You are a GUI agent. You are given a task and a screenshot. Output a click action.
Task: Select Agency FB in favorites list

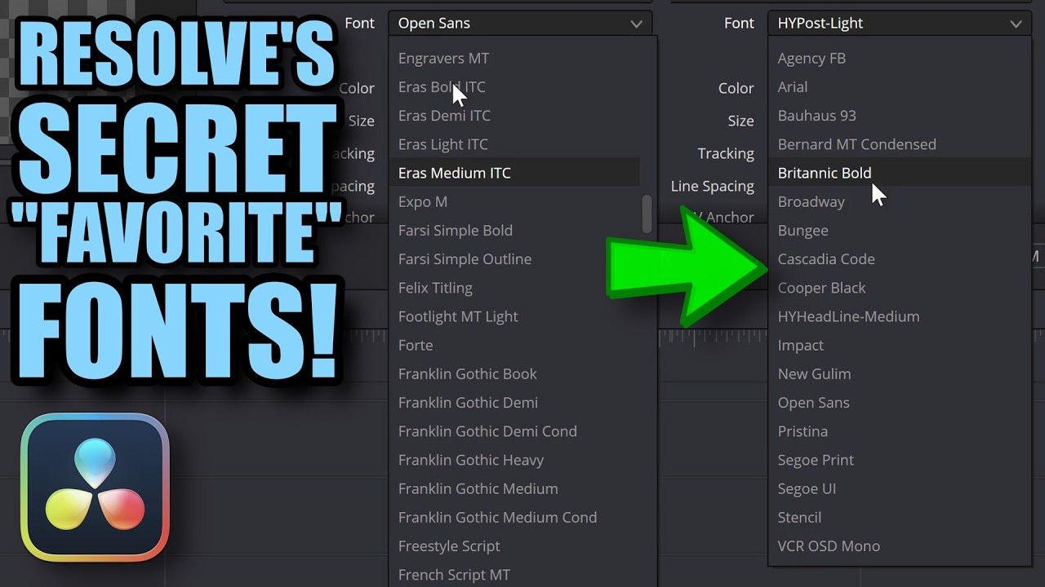point(812,59)
